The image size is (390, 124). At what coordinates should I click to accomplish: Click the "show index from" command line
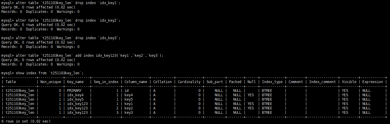click(42, 73)
